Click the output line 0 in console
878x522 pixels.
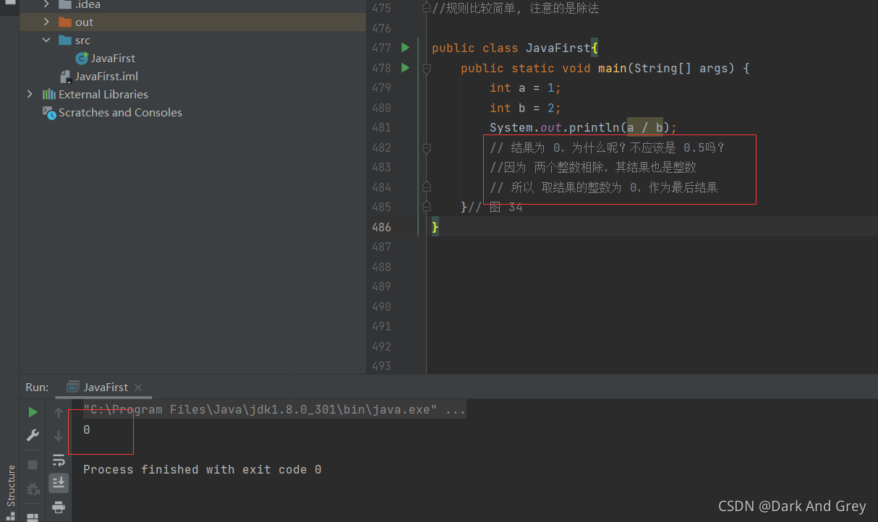[x=87, y=429]
